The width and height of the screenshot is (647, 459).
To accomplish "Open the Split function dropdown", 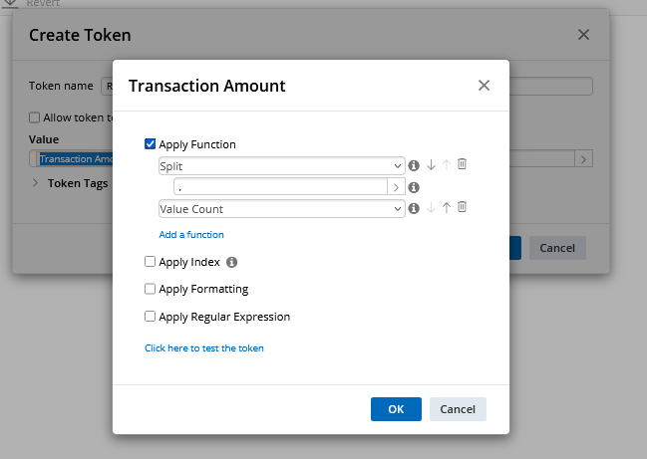I will 281,166.
